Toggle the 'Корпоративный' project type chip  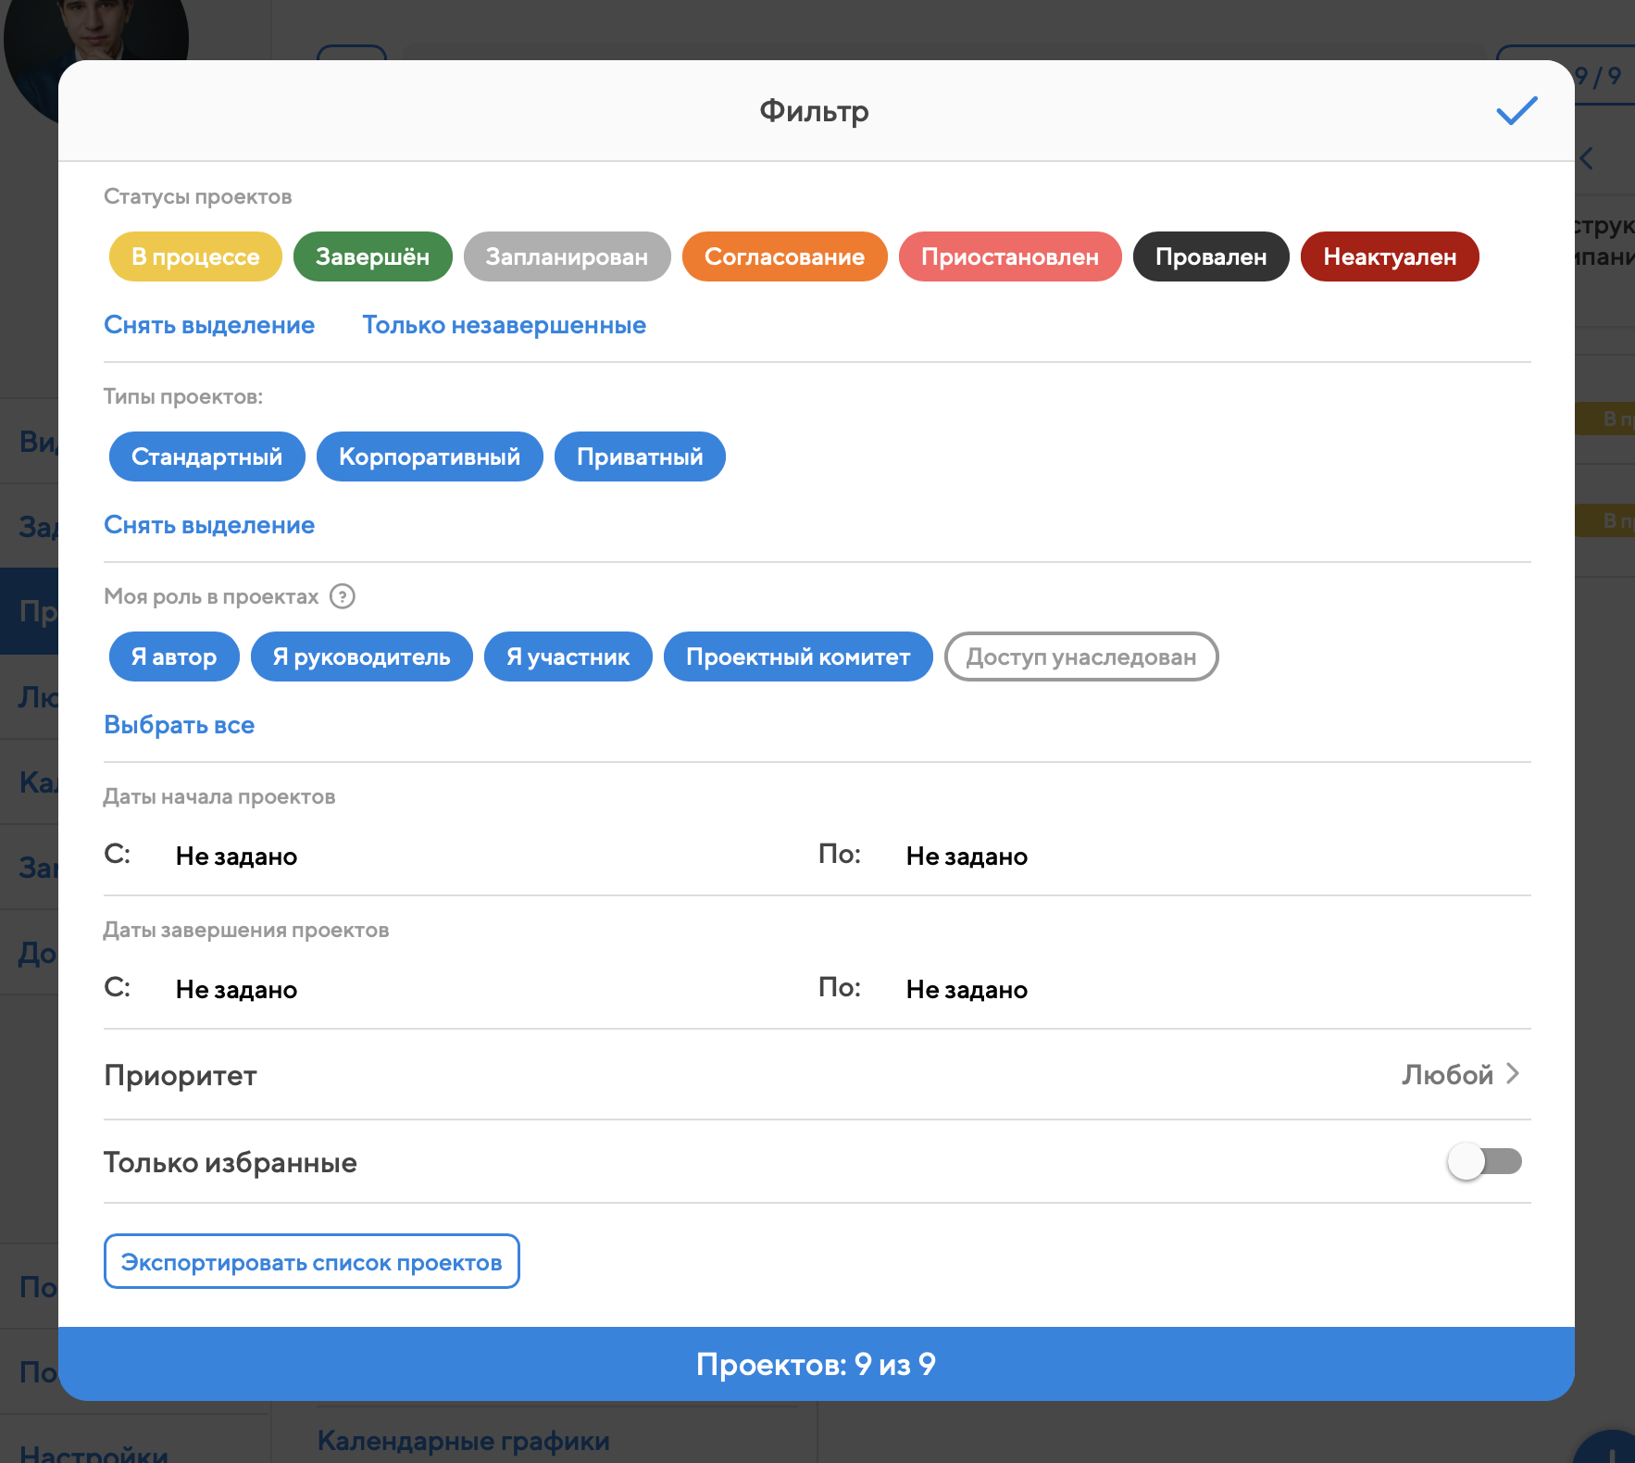pos(430,456)
